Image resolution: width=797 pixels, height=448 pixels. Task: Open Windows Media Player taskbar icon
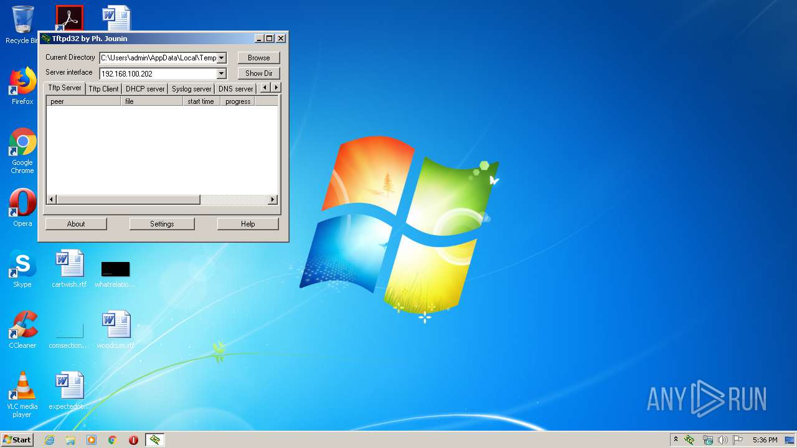(x=92, y=440)
